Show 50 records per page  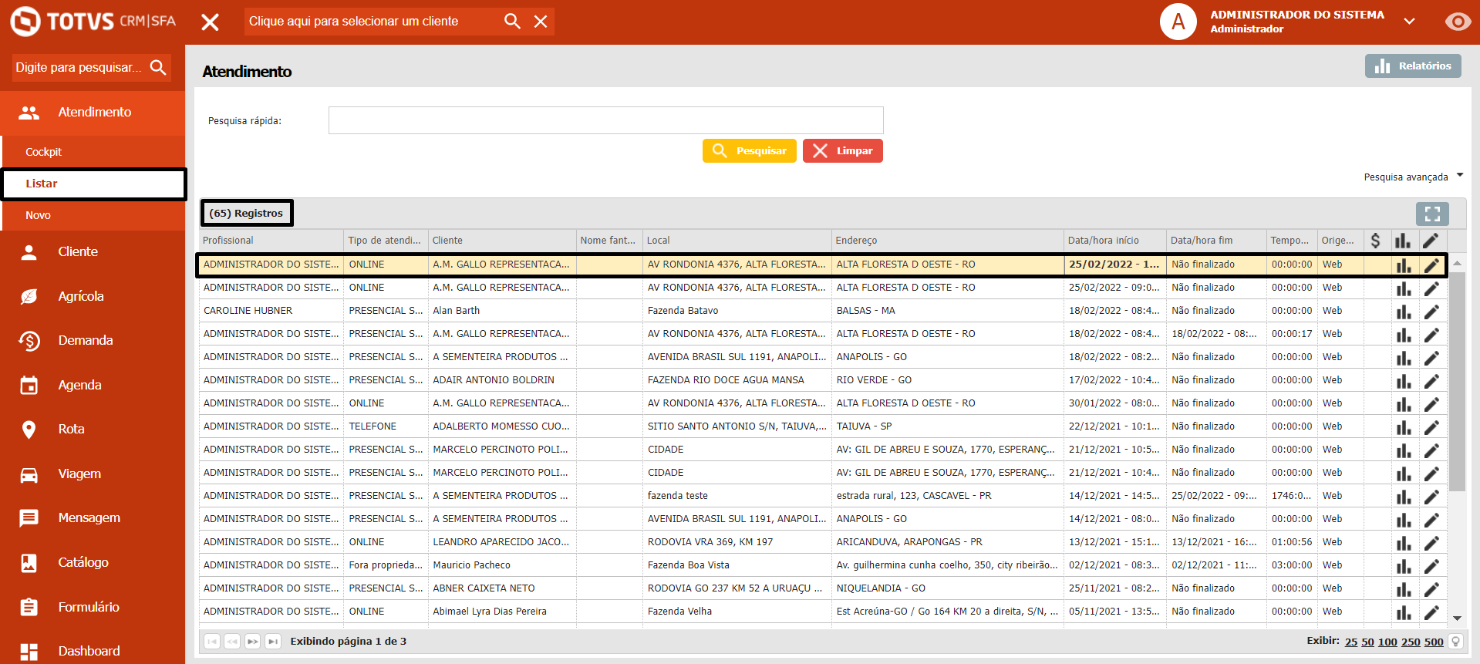pos(1367,642)
